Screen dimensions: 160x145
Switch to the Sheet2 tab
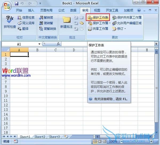[40, 137]
